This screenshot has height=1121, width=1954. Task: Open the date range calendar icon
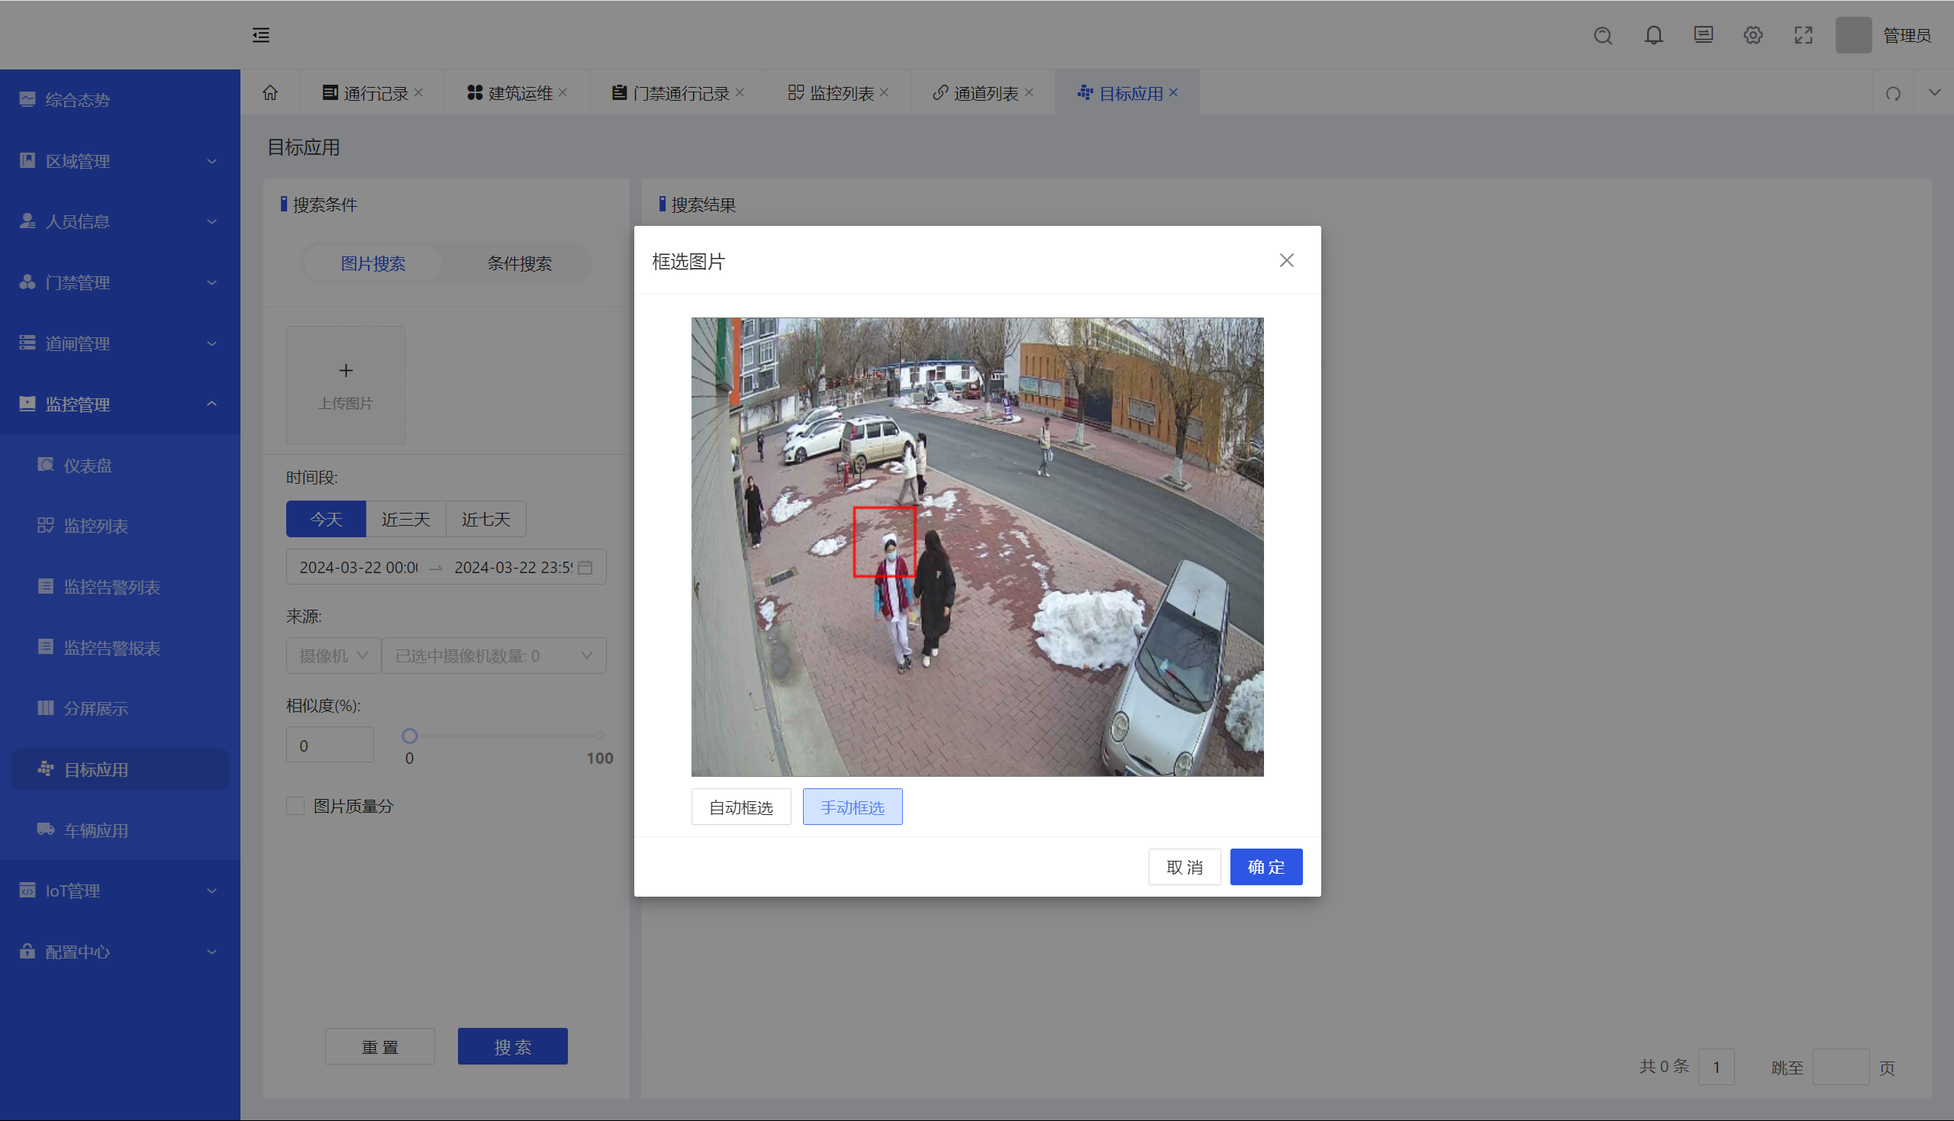tap(585, 568)
